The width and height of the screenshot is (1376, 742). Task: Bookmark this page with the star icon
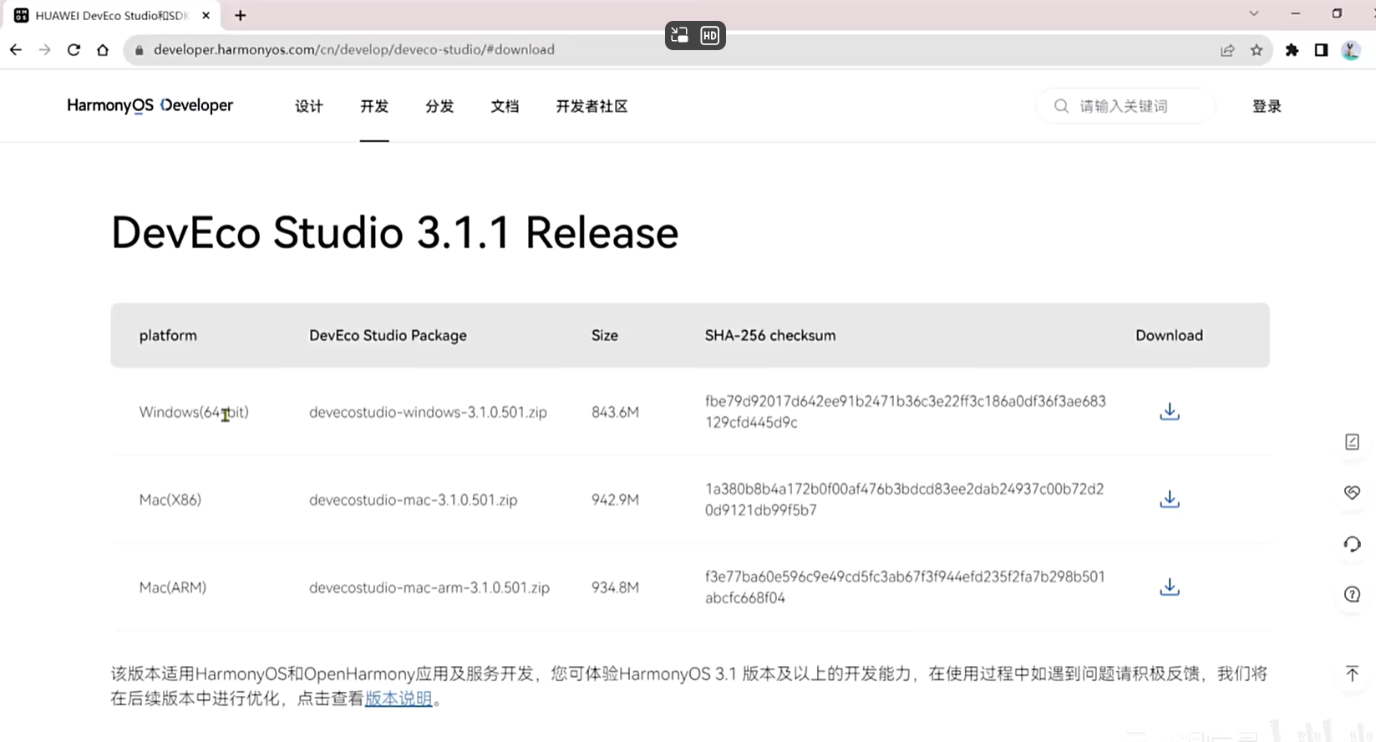coord(1256,50)
